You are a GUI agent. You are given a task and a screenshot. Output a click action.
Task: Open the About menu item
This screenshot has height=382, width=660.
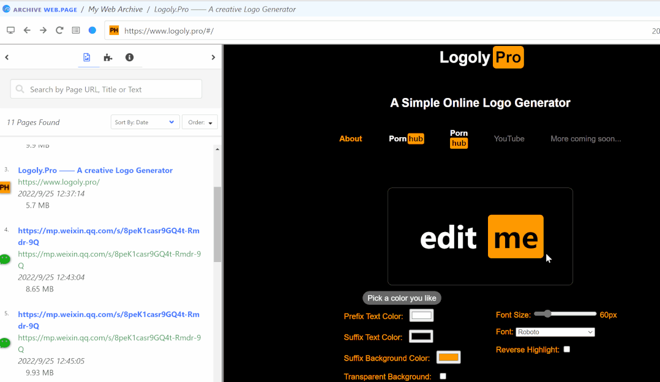pos(351,139)
